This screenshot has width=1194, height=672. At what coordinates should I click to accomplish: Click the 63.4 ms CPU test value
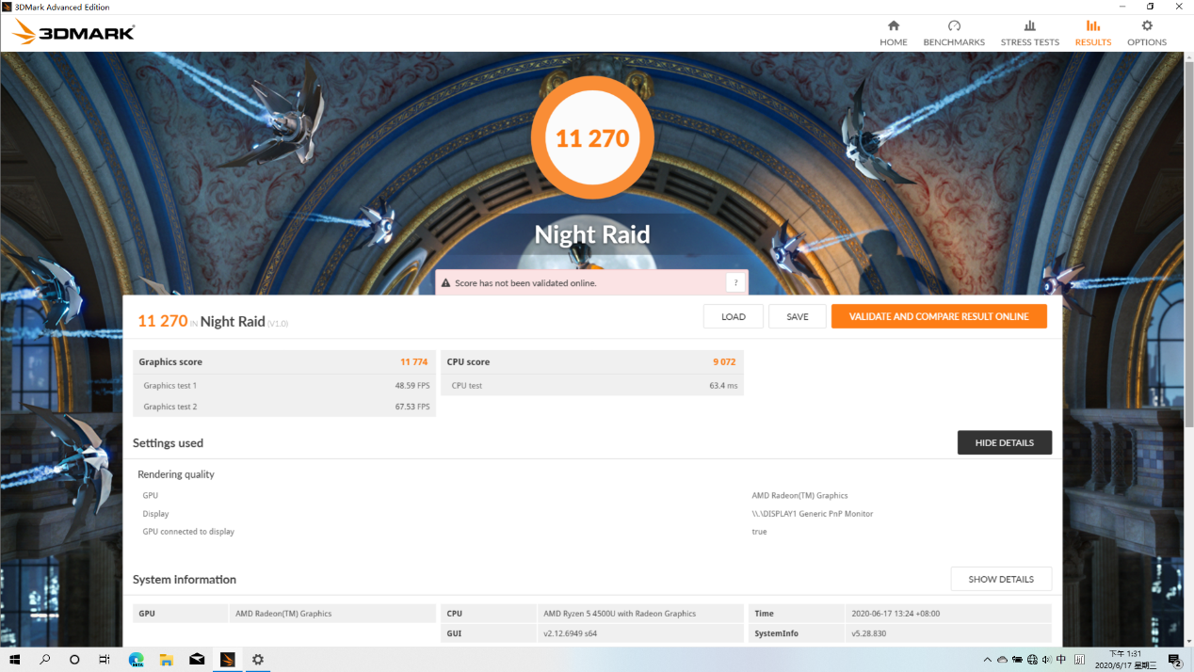724,386
